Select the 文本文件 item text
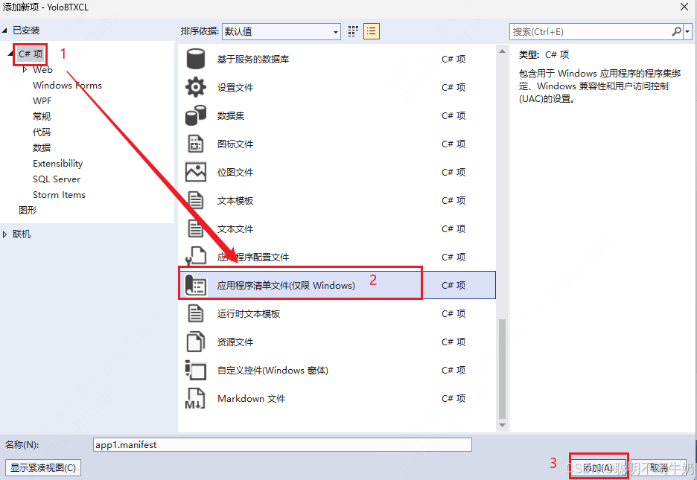The width and height of the screenshot is (697, 480). coord(235,228)
